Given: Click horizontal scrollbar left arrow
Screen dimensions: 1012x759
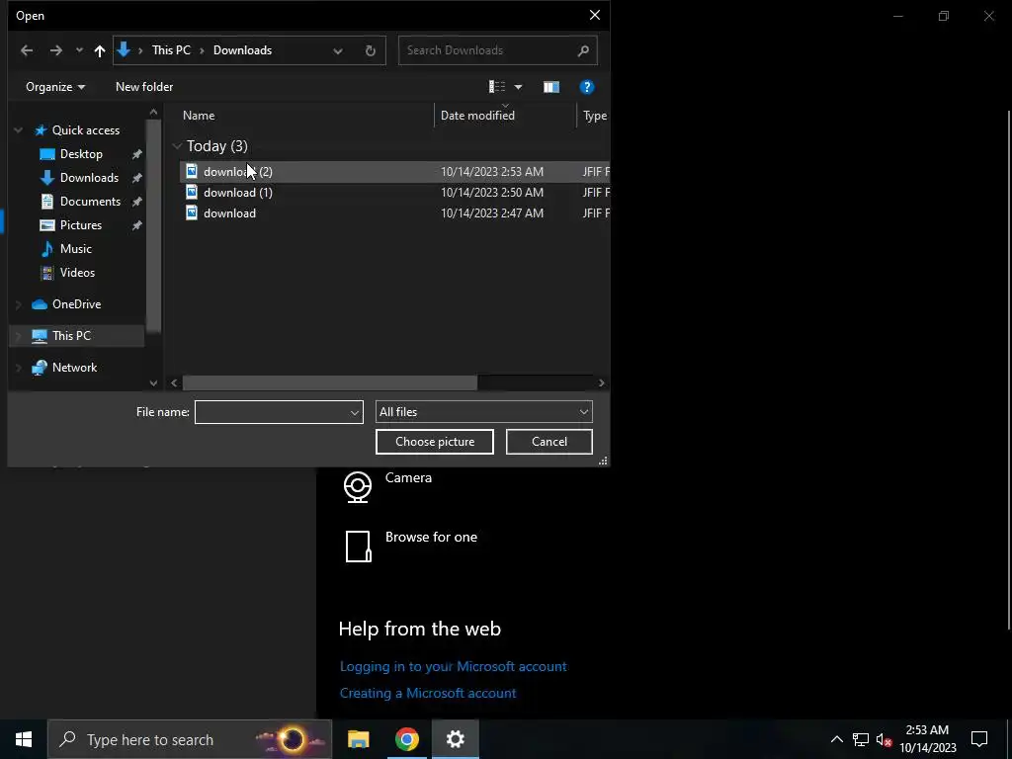Looking at the screenshot, I should point(174,382).
